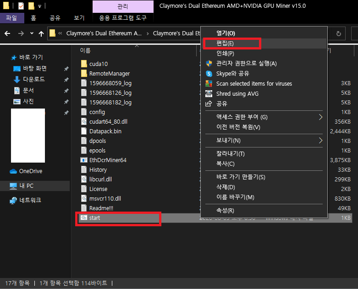Click the address bar refresh button

point(339,34)
